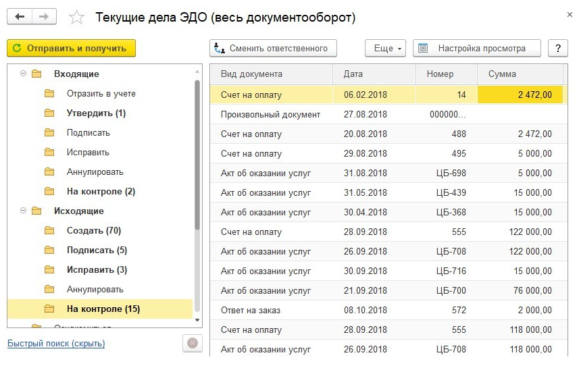Screen dimensions: 579x370
Task: Select outgoing folder На контроле (15)
Action: tap(100, 309)
